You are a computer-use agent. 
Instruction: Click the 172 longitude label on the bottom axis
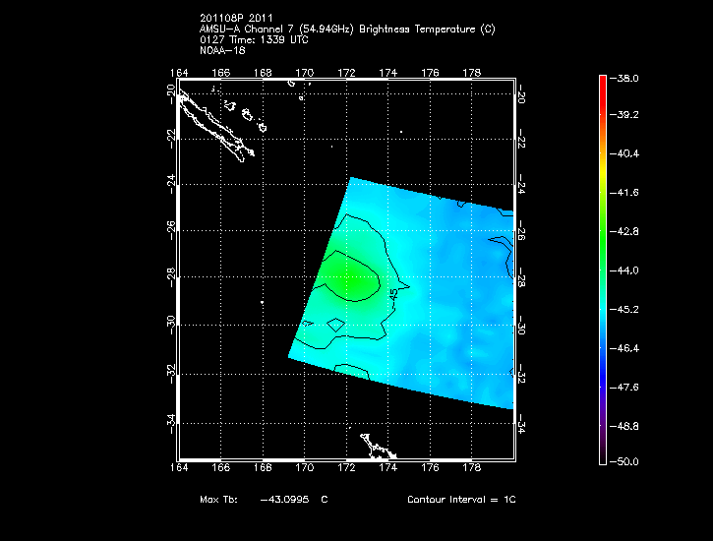tap(346, 468)
